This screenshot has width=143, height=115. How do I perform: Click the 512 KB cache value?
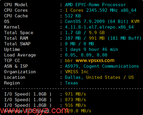pos(73,16)
